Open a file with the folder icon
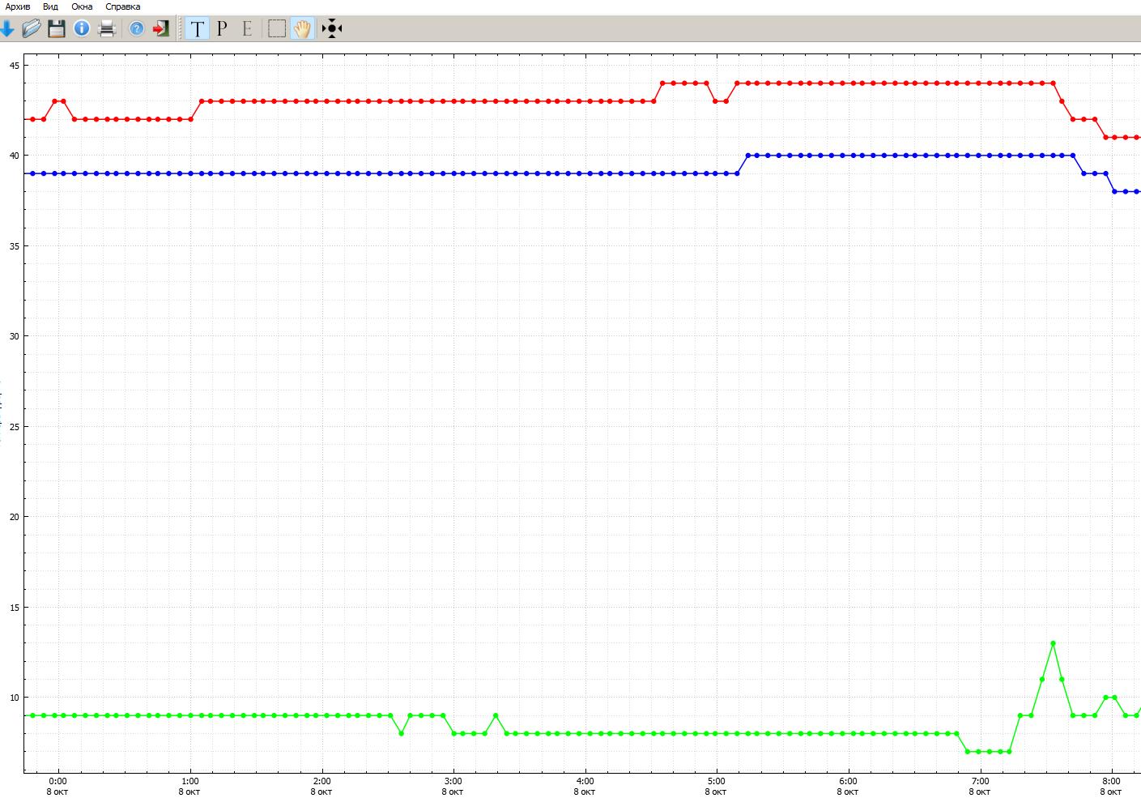The height and width of the screenshot is (798, 1141). point(31,29)
